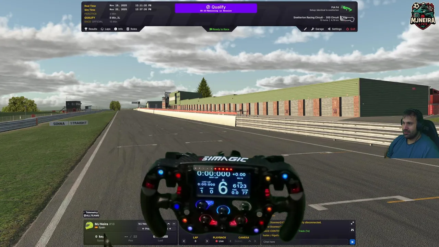Open the Info tab
Screen dimensions: 439x247
[118, 29]
